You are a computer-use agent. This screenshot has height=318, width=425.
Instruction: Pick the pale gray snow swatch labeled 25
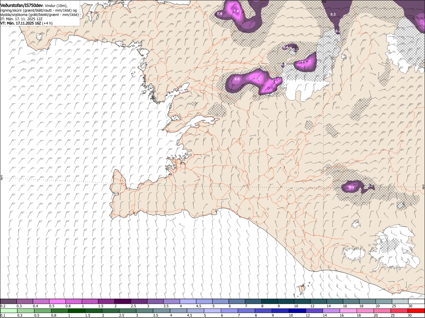point(399,301)
